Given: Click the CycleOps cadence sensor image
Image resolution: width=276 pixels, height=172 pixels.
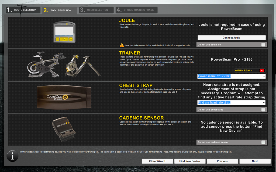Looking at the screenshot, I should (x=64, y=129).
